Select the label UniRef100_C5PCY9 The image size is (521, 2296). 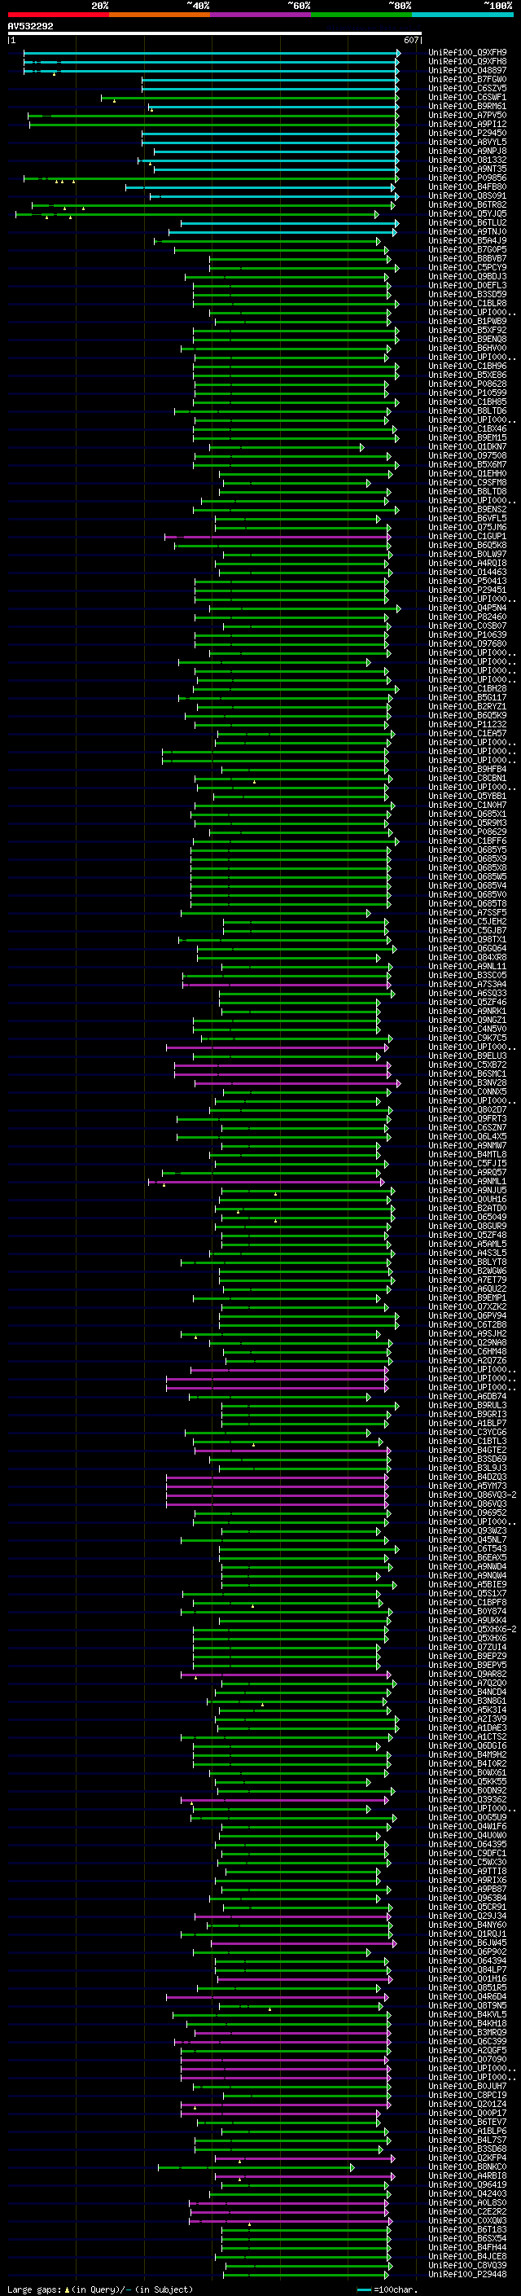[x=467, y=267]
